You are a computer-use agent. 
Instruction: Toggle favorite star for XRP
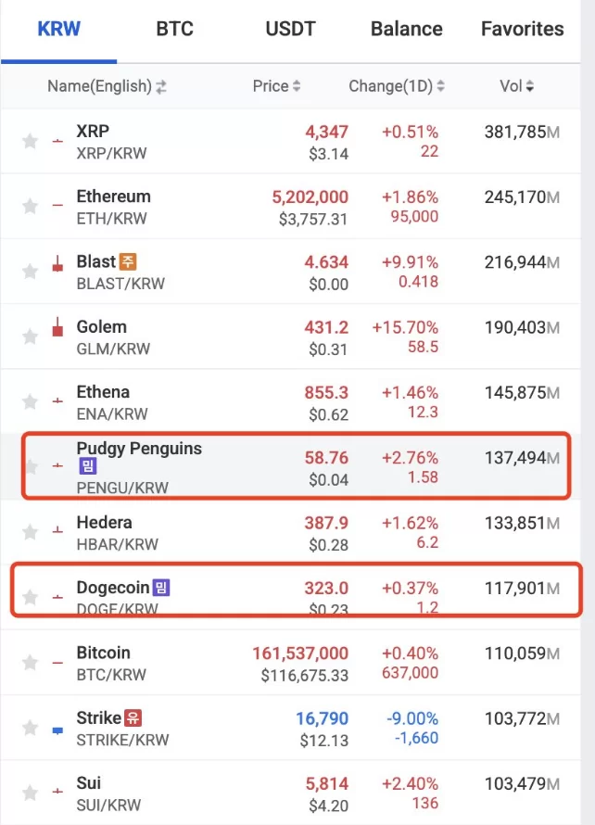[30, 141]
